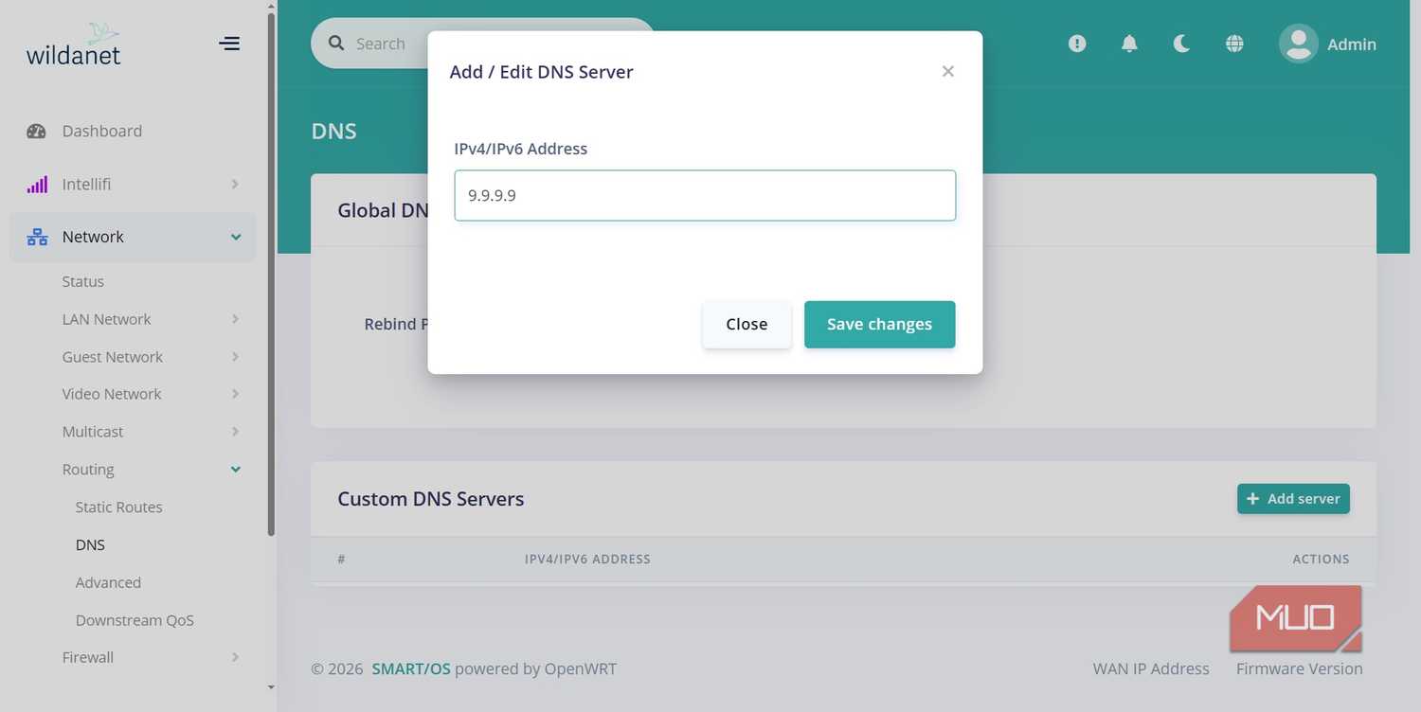Open the Status page
This screenshot has height=712, width=1421.
pos(83,281)
